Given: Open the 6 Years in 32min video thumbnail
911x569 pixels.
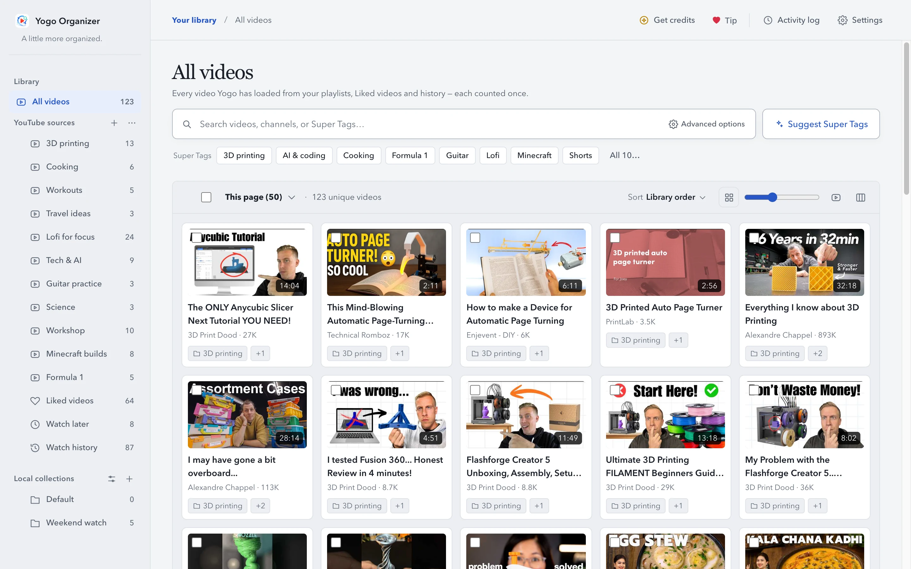Looking at the screenshot, I should point(804,262).
